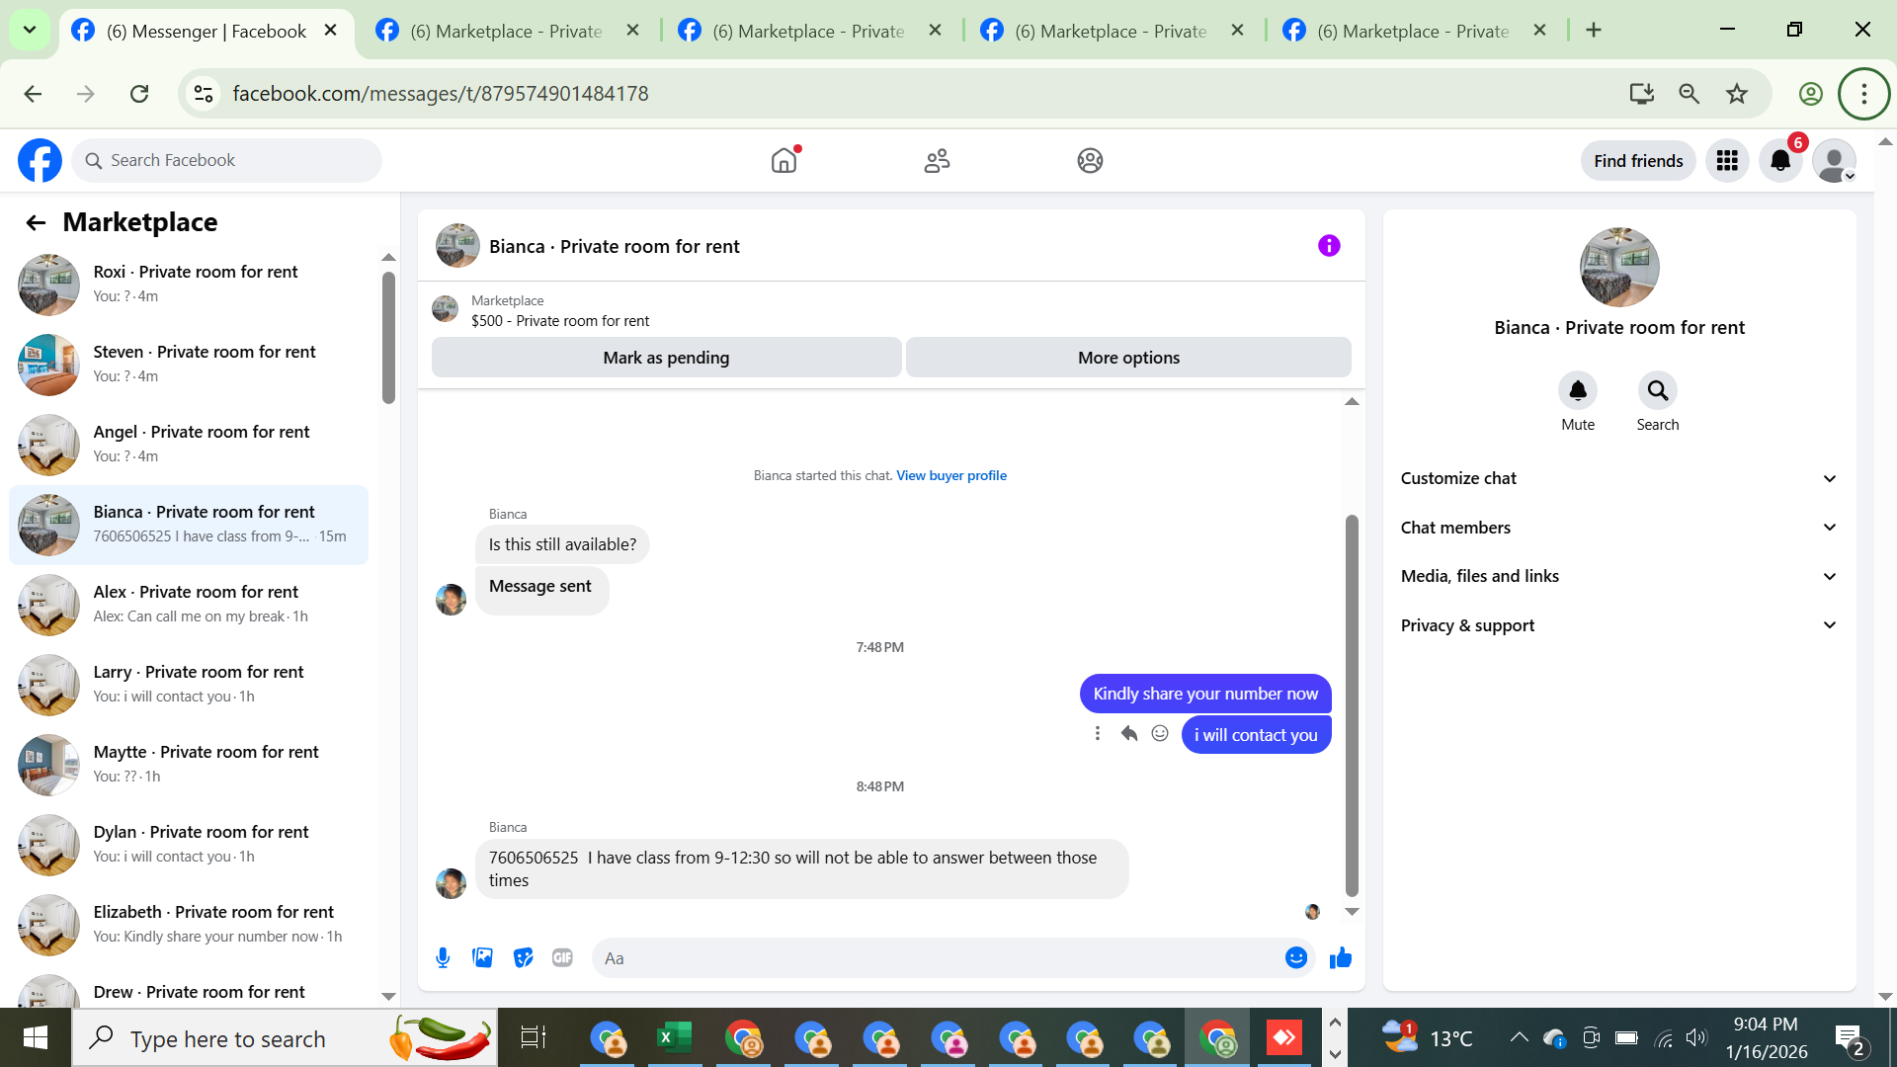Viewport: 1897px width, 1067px height.
Task: Expand Privacy & support section
Action: (1618, 625)
